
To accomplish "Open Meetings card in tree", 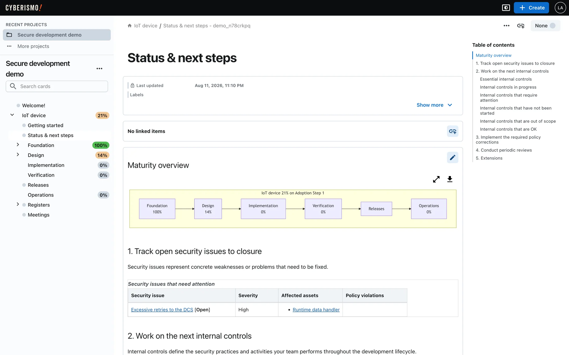I will (x=39, y=215).
